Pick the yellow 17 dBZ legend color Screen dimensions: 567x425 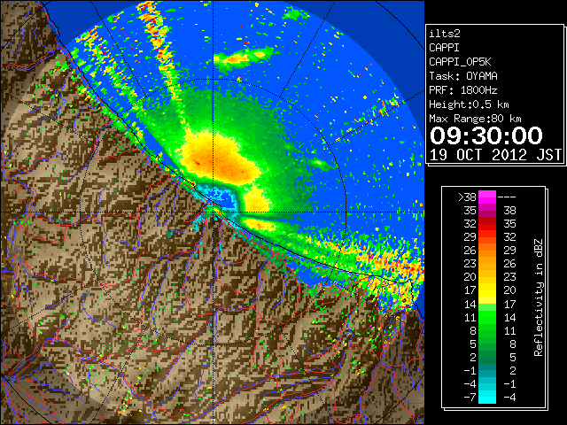487,290
